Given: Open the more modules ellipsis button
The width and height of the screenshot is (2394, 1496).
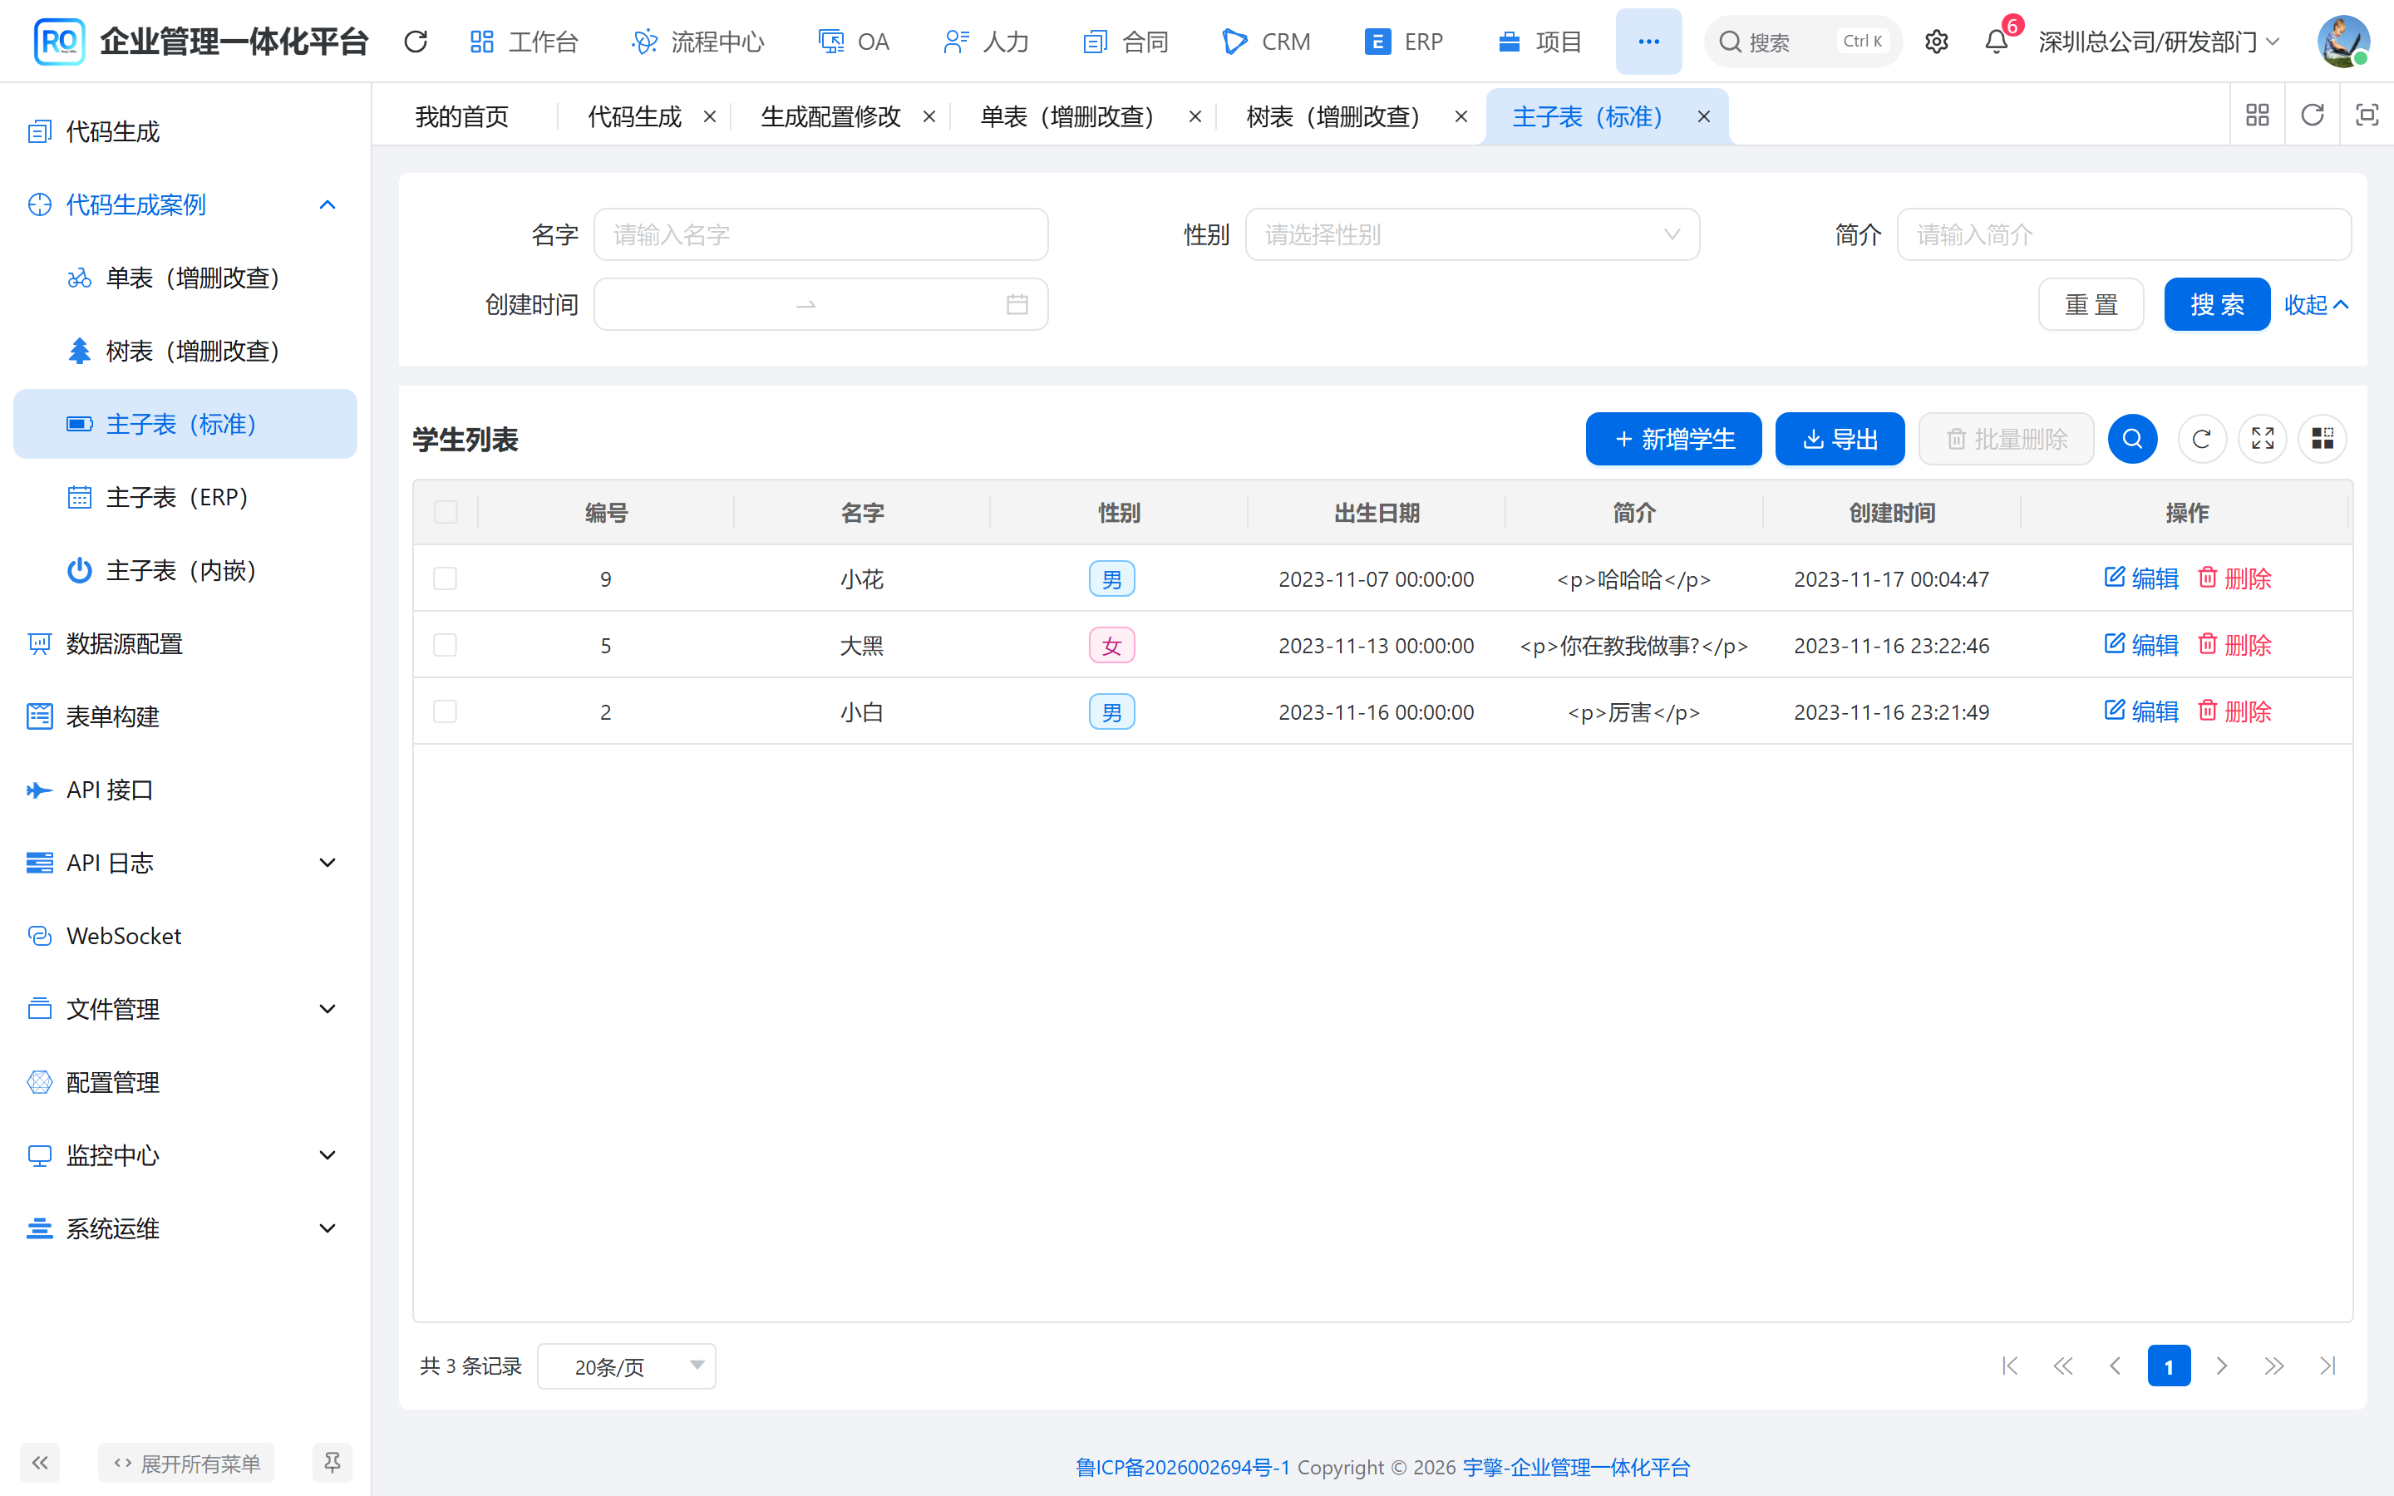Looking at the screenshot, I should [1648, 42].
